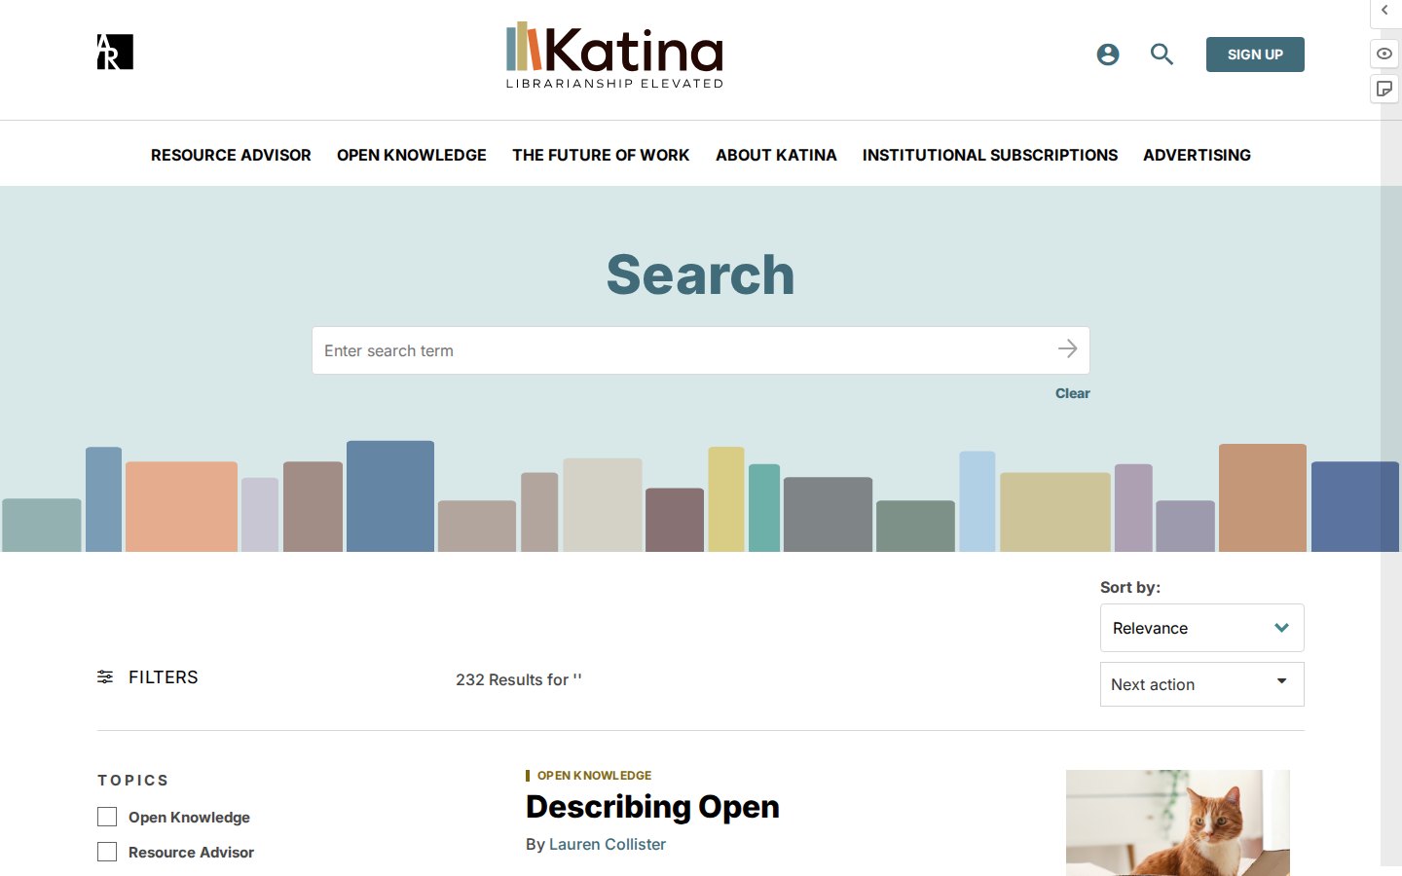
Task: Open the cat thumbnail for Describing Open
Action: [x=1178, y=822]
